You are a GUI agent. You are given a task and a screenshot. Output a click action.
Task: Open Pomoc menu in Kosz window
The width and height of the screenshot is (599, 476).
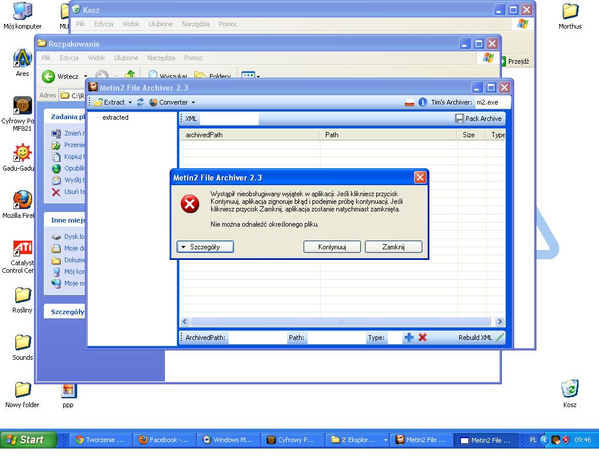point(228,24)
